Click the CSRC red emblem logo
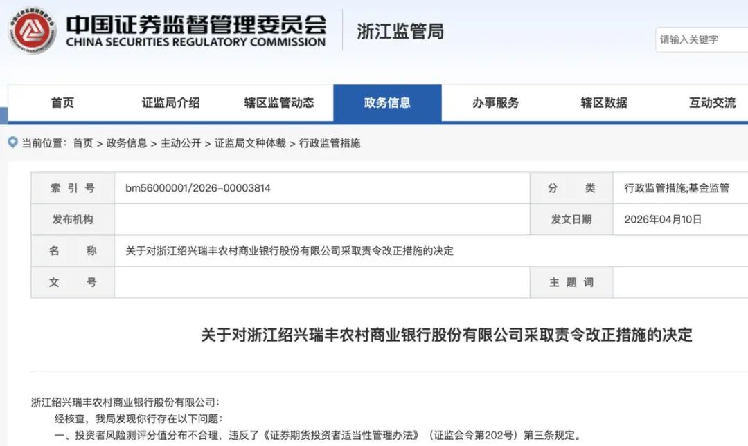 click(x=33, y=29)
